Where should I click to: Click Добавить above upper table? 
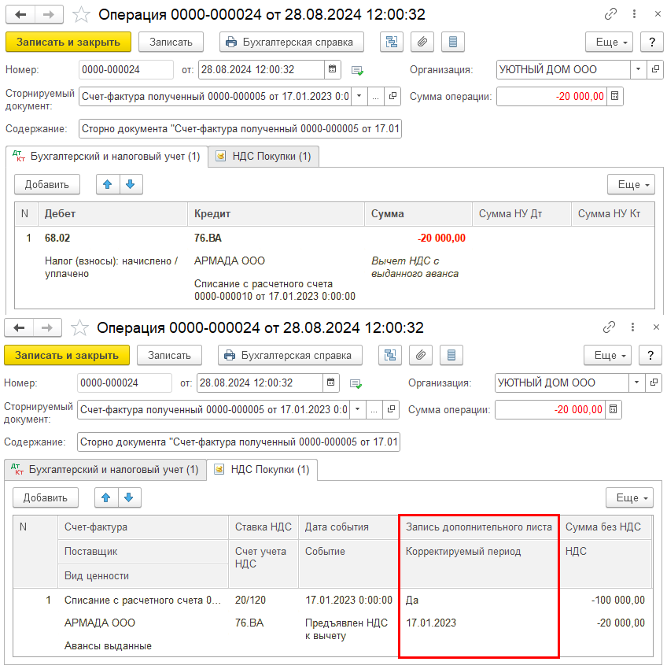(47, 184)
